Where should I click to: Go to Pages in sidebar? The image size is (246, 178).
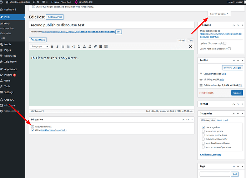pyautogui.click(x=7, y=50)
